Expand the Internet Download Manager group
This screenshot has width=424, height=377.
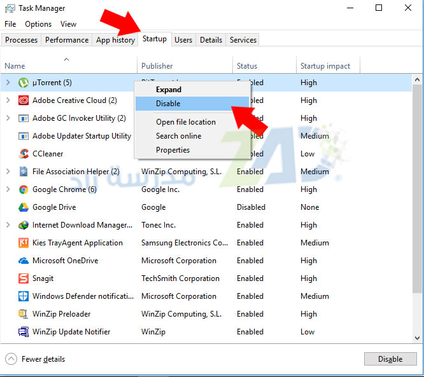8,225
